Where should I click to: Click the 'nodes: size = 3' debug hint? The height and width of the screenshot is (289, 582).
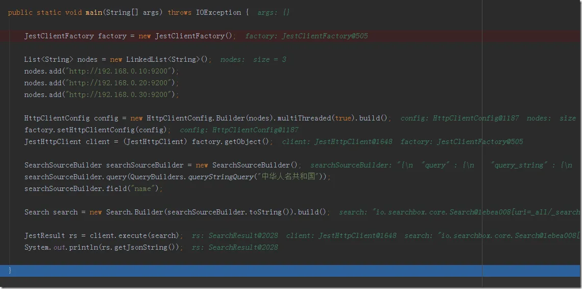pyautogui.click(x=253, y=59)
